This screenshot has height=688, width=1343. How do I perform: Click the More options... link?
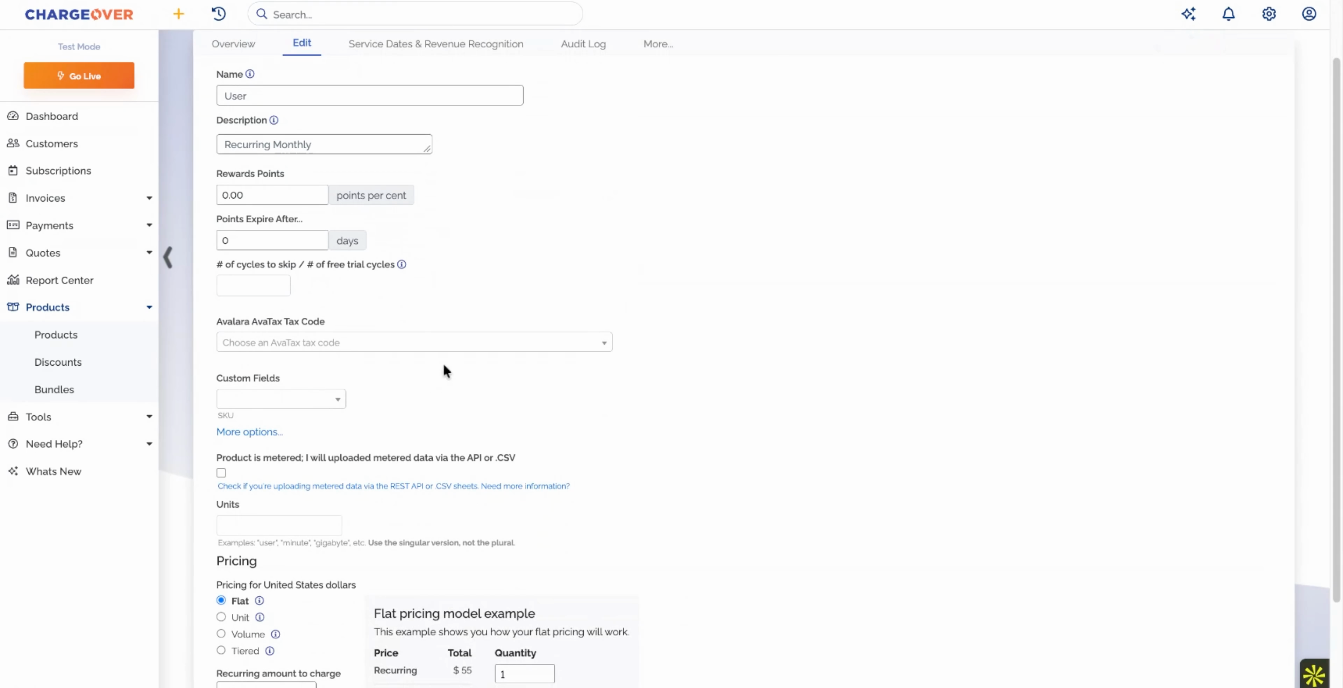pyautogui.click(x=249, y=431)
